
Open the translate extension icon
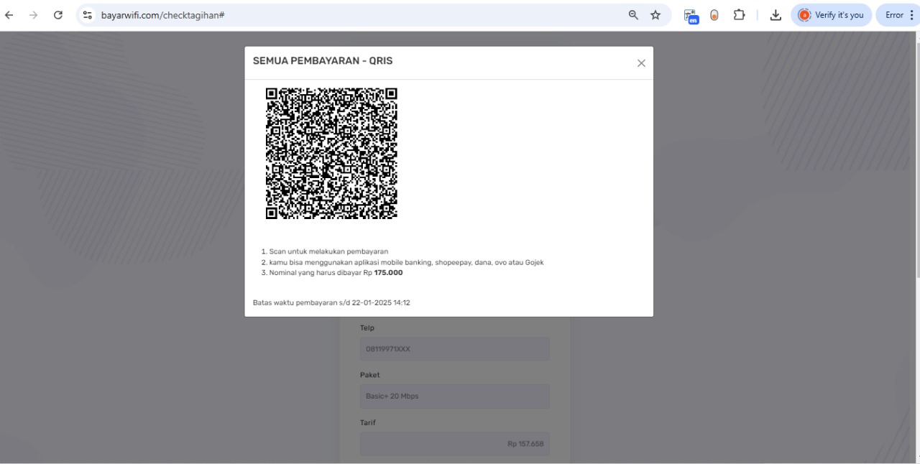point(691,16)
